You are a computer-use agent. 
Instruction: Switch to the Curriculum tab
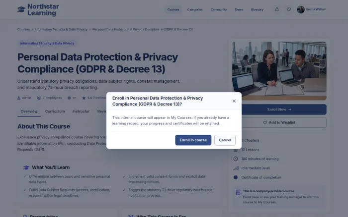coord(55,111)
